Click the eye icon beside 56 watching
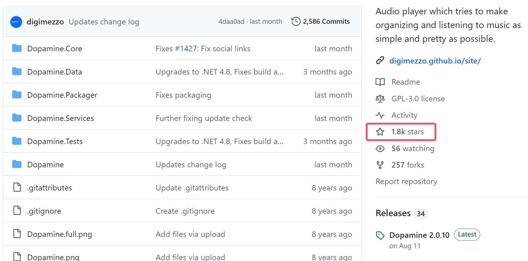Viewport: 528px width, 261px height. coord(380,149)
